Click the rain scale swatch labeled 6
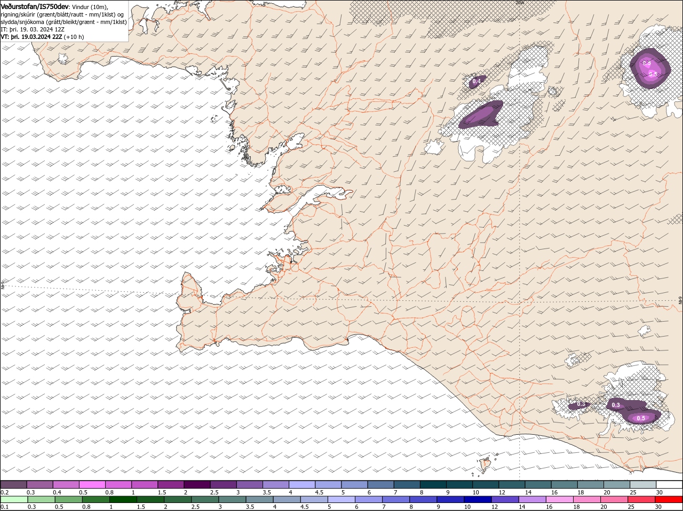 pyautogui.click(x=369, y=499)
